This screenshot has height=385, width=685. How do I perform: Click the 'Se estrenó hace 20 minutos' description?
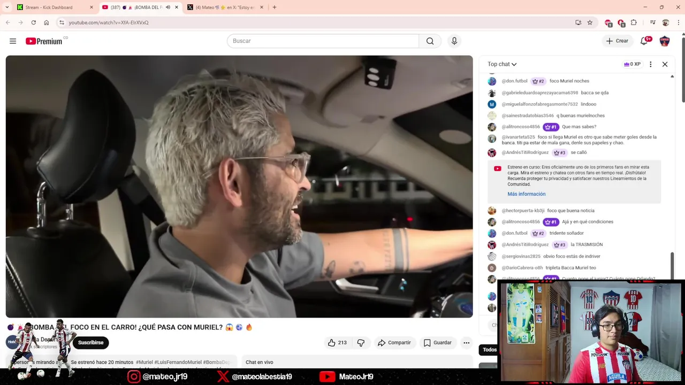pos(102,363)
